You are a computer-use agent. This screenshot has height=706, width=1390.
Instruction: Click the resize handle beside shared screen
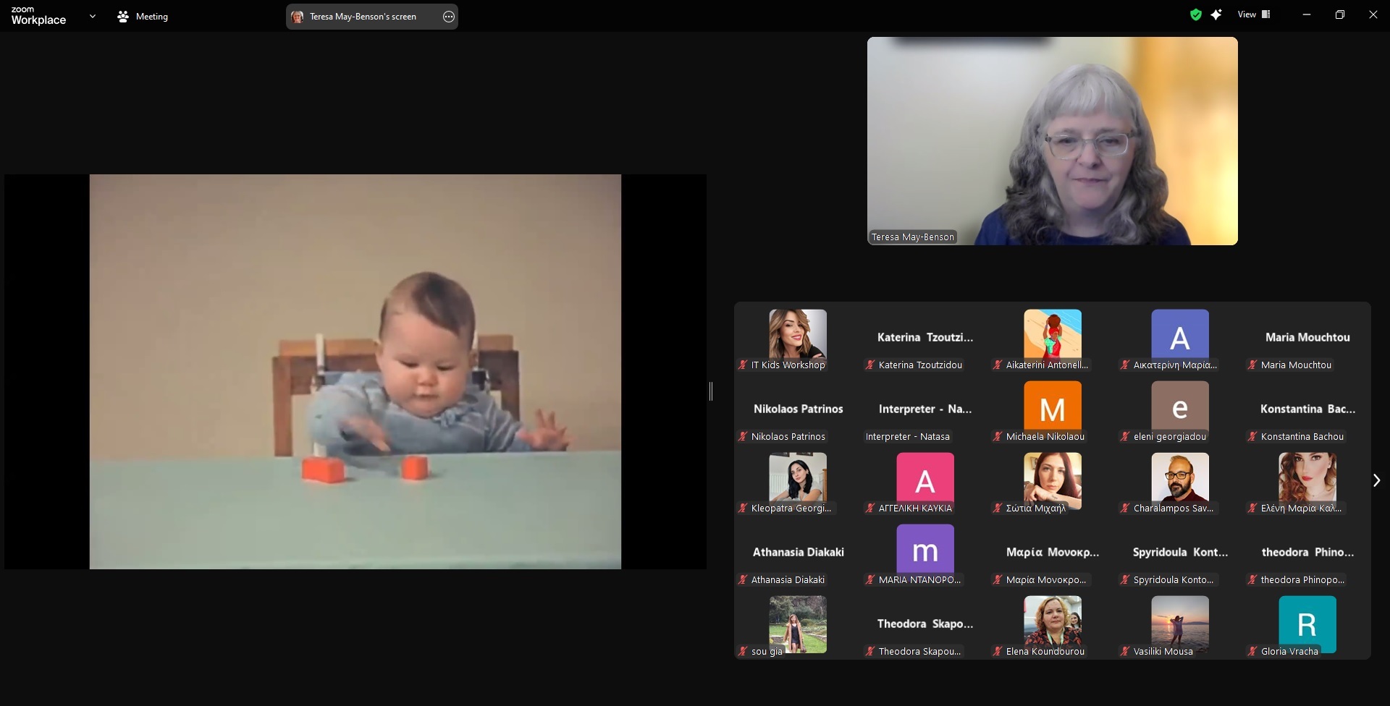(711, 391)
